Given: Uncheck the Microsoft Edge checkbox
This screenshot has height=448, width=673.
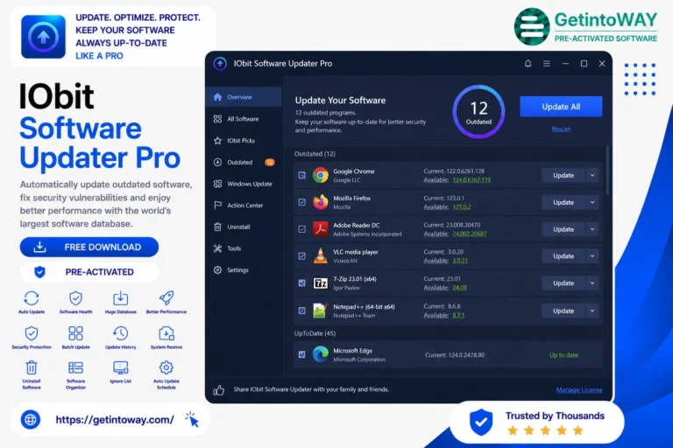Looking at the screenshot, I should click(301, 354).
